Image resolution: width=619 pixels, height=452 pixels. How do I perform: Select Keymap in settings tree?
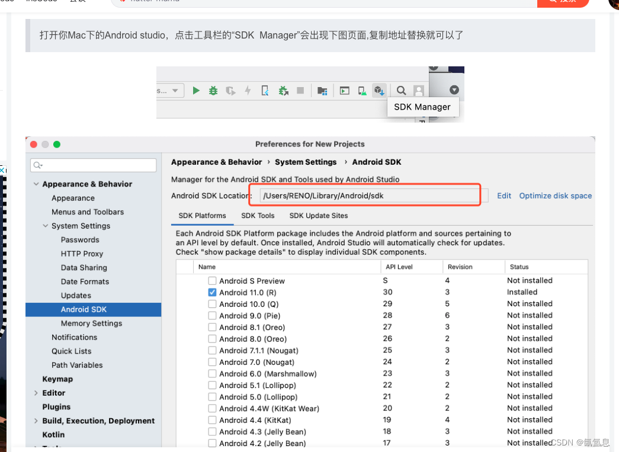57,379
